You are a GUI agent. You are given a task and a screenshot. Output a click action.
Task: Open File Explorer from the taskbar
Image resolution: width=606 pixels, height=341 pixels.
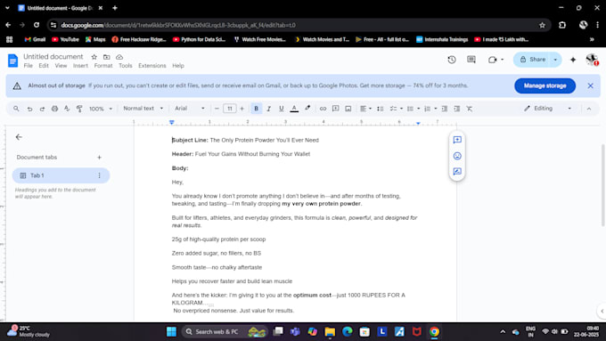click(x=330, y=332)
